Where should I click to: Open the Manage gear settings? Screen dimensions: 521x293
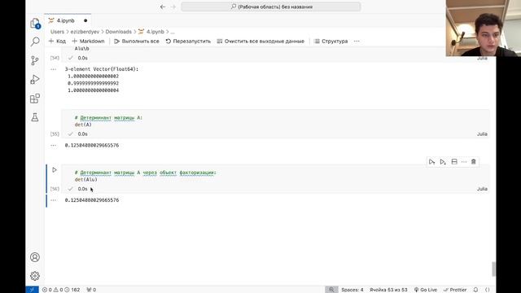coord(35,276)
